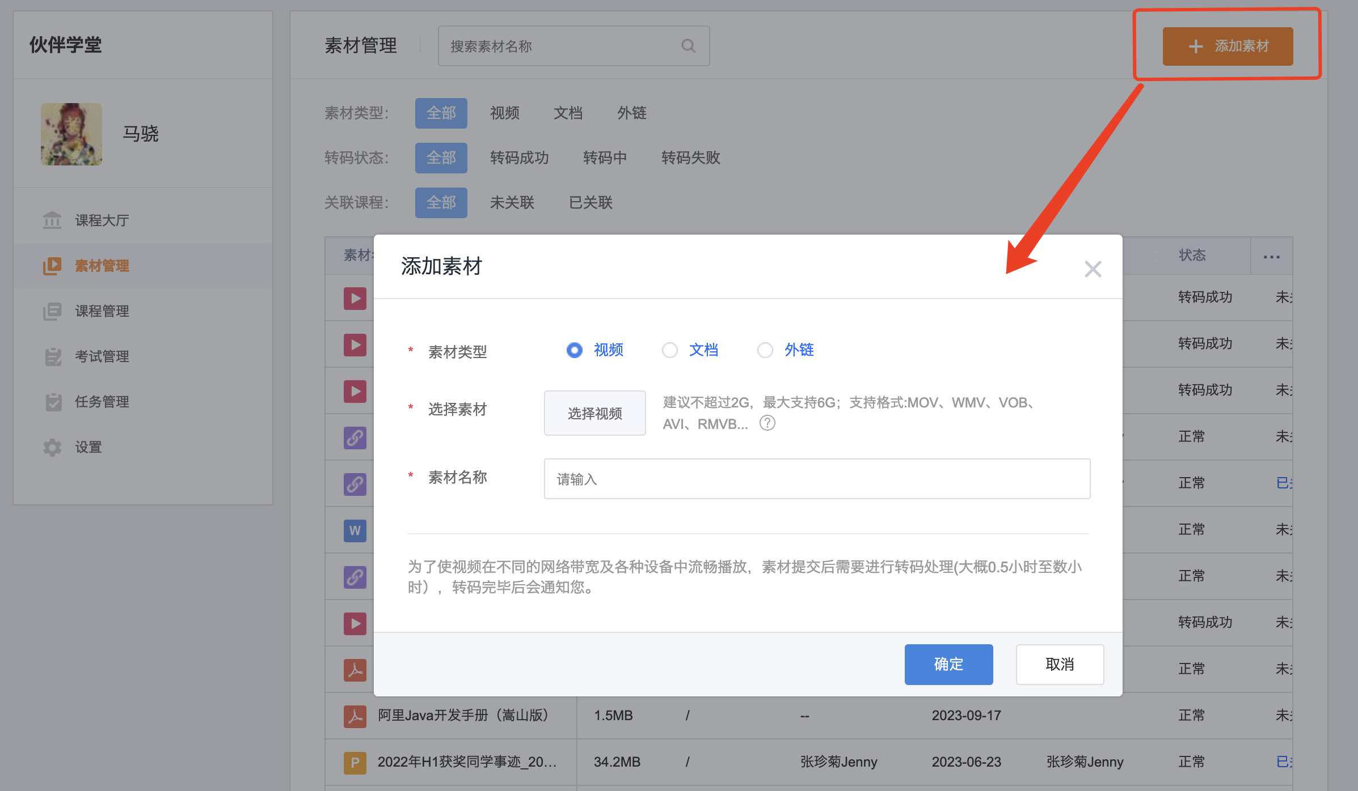Click the 添加素材 button at the top right
This screenshot has width=1358, height=791.
pos(1228,46)
